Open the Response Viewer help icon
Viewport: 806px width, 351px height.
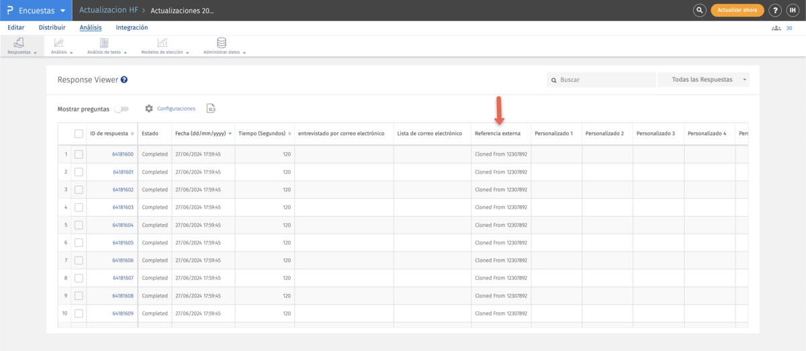pos(124,80)
